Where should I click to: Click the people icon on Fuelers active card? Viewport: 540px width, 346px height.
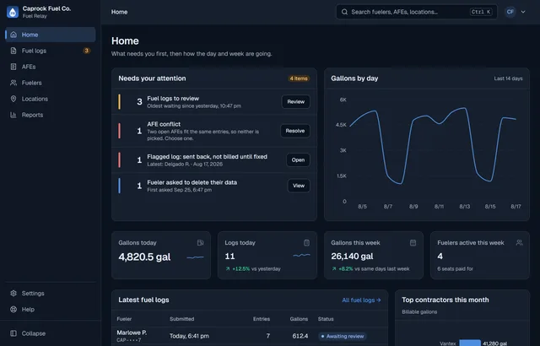click(x=520, y=243)
